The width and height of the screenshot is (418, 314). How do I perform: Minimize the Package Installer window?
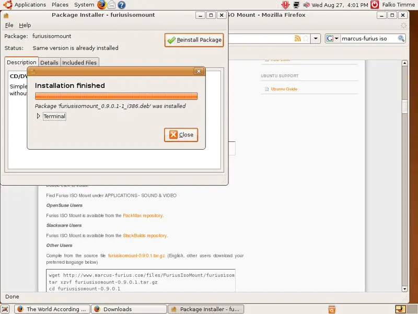pos(200,15)
